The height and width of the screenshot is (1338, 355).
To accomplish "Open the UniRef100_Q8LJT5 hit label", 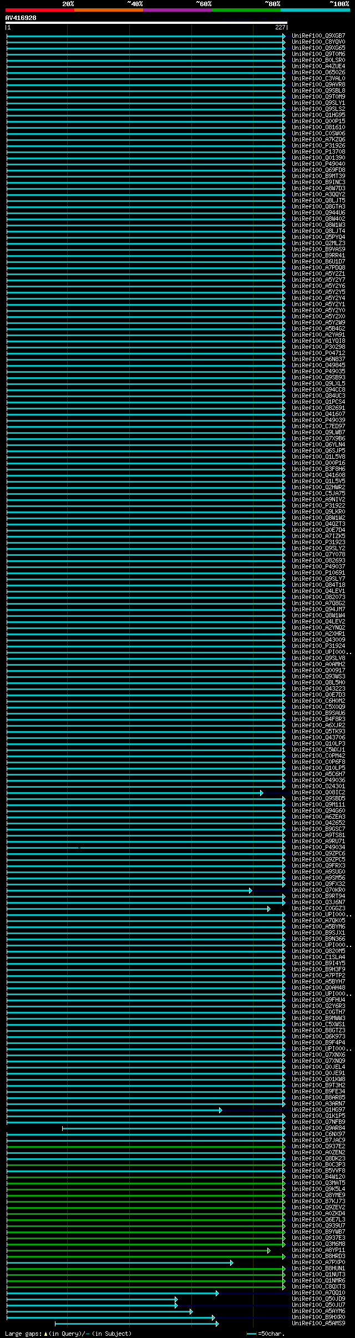I will (318, 201).
